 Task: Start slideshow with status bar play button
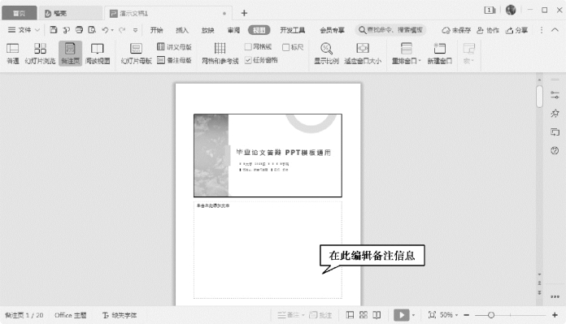[x=402, y=315]
